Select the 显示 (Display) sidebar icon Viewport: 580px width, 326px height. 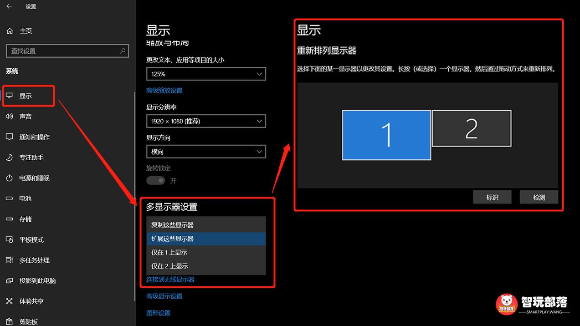click(x=10, y=96)
